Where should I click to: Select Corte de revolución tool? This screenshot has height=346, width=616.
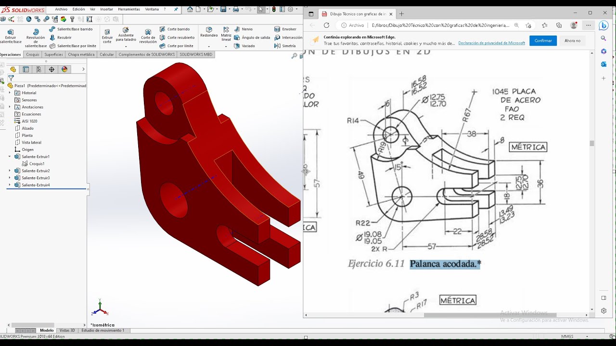coord(148,37)
